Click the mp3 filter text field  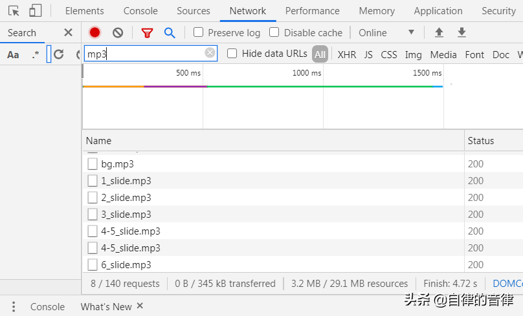pyautogui.click(x=146, y=54)
